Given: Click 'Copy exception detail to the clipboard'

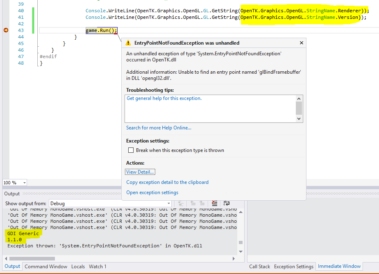Looking at the screenshot, I should point(167,182).
